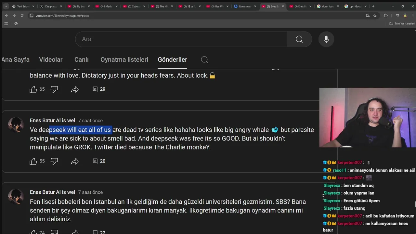Image resolution: width=416 pixels, height=234 pixels.
Task: Open the media control icon in the toolbar
Action: 397,16
